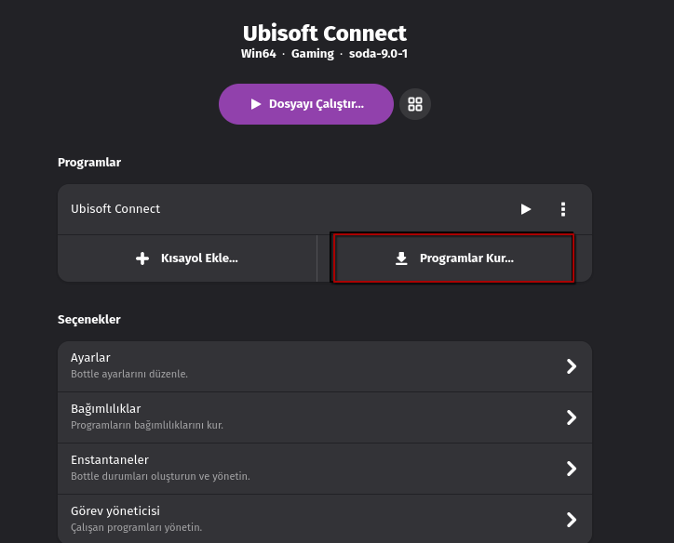The height and width of the screenshot is (543, 674).
Task: Open Enstantaneler snapshots row
Action: 325,469
